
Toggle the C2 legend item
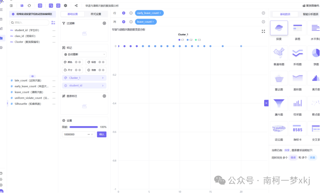pos(189,40)
